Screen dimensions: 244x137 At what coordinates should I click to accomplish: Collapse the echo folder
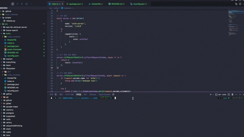(8, 33)
